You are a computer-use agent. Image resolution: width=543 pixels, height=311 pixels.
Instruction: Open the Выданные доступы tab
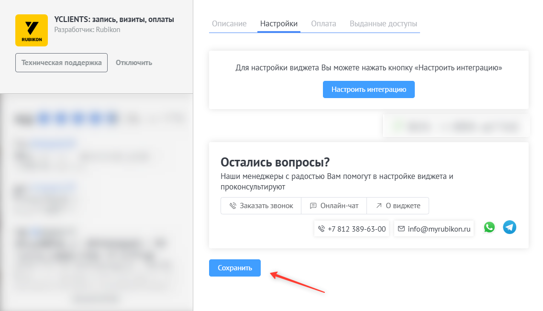click(x=383, y=23)
